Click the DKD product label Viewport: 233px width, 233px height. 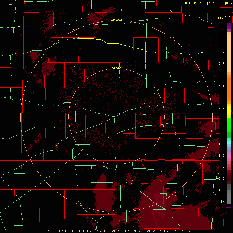tap(228, 16)
